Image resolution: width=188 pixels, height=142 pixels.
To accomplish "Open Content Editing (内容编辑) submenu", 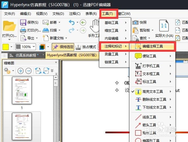I will point(115,38).
